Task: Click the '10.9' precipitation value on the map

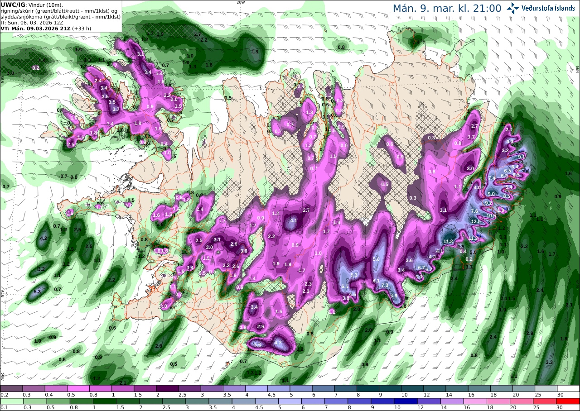Action: click(x=491, y=215)
